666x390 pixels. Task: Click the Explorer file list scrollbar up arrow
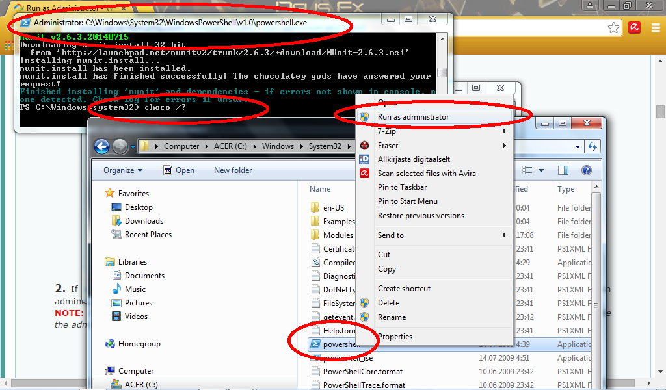pyautogui.click(x=596, y=187)
